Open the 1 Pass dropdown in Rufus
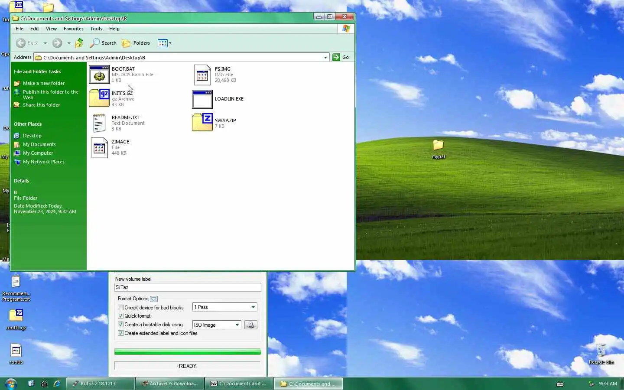Screen dimensions: 624x390 tap(225, 307)
